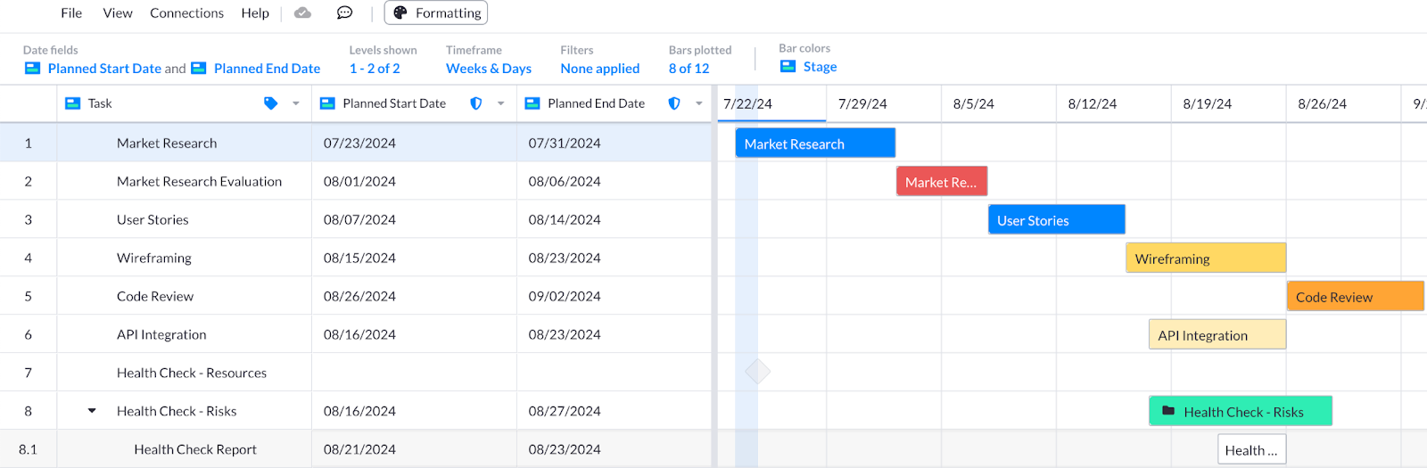Select row number 8.1
The height and width of the screenshot is (468, 1427).
click(x=29, y=449)
